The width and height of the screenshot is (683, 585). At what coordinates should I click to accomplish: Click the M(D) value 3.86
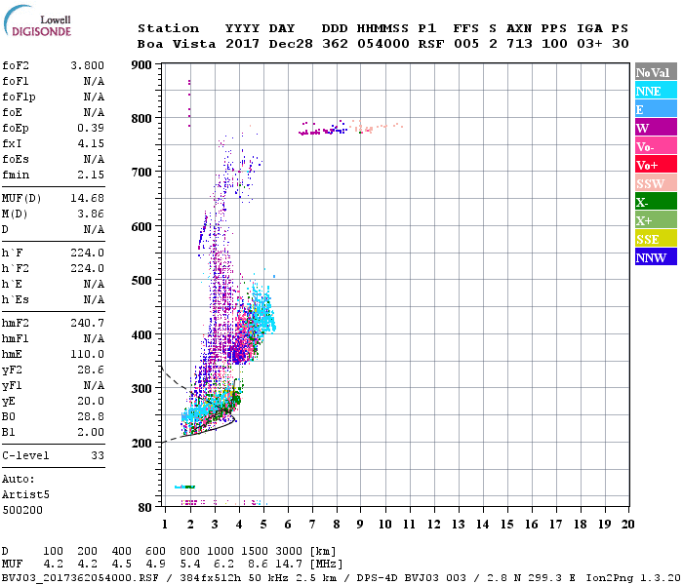tap(91, 214)
